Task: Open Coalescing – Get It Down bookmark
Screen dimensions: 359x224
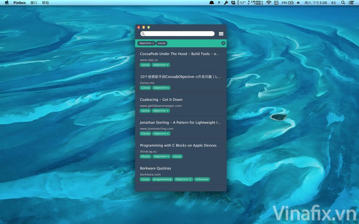Action: pos(161,99)
